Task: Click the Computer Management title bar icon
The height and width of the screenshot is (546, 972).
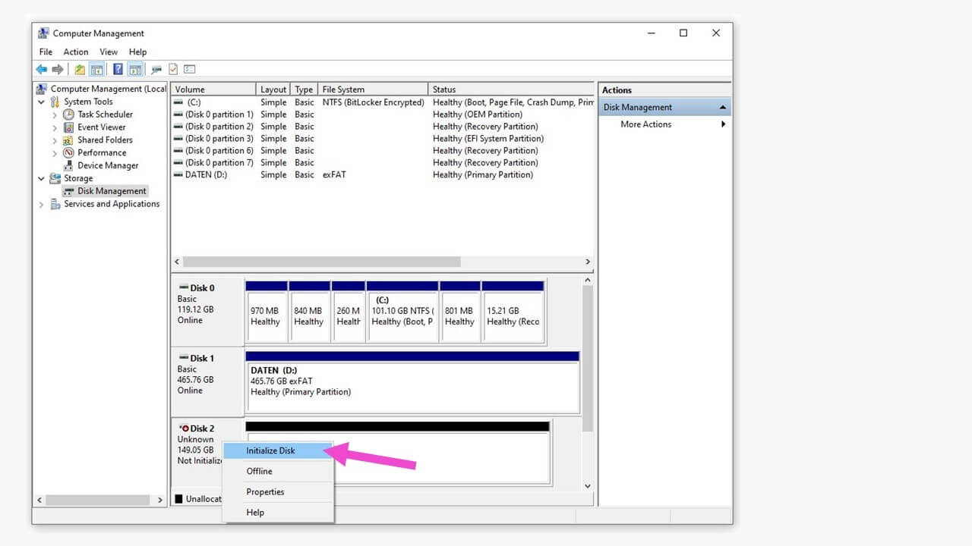Action: (x=44, y=33)
